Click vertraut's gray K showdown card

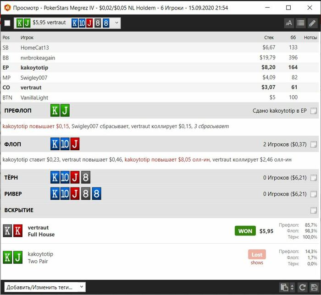pos(7,231)
